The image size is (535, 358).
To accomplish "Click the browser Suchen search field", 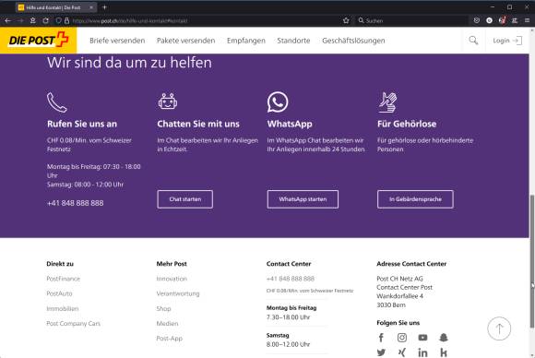I will click(x=412, y=20).
